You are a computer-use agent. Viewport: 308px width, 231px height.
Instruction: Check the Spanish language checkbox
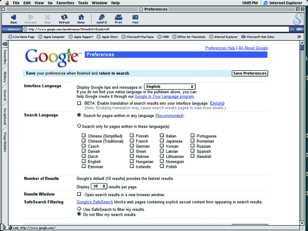click(x=193, y=151)
